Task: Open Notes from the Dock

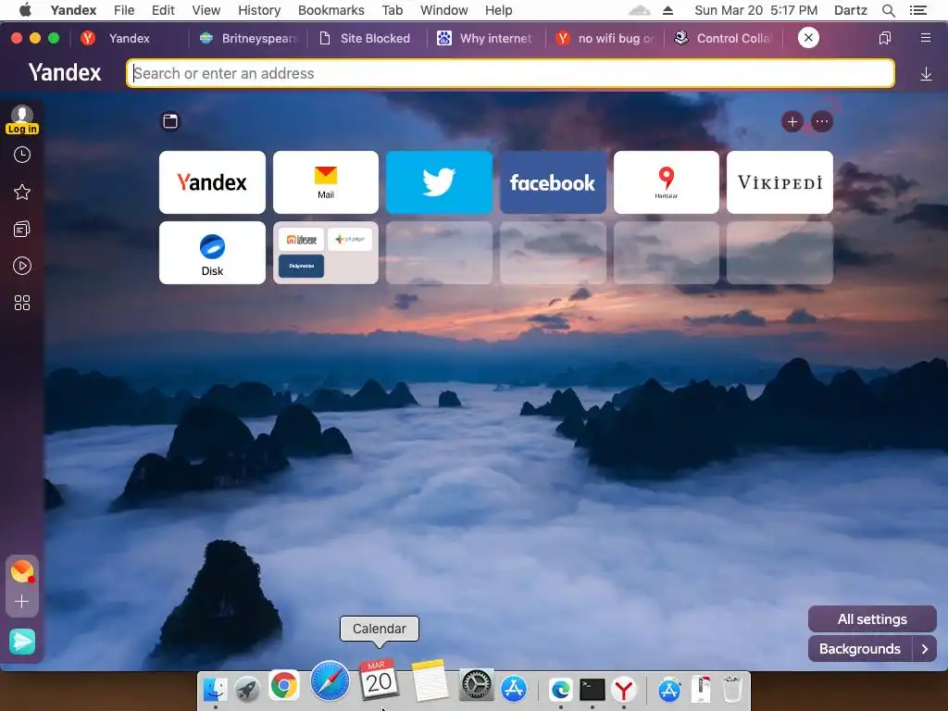Action: pyautogui.click(x=430, y=680)
